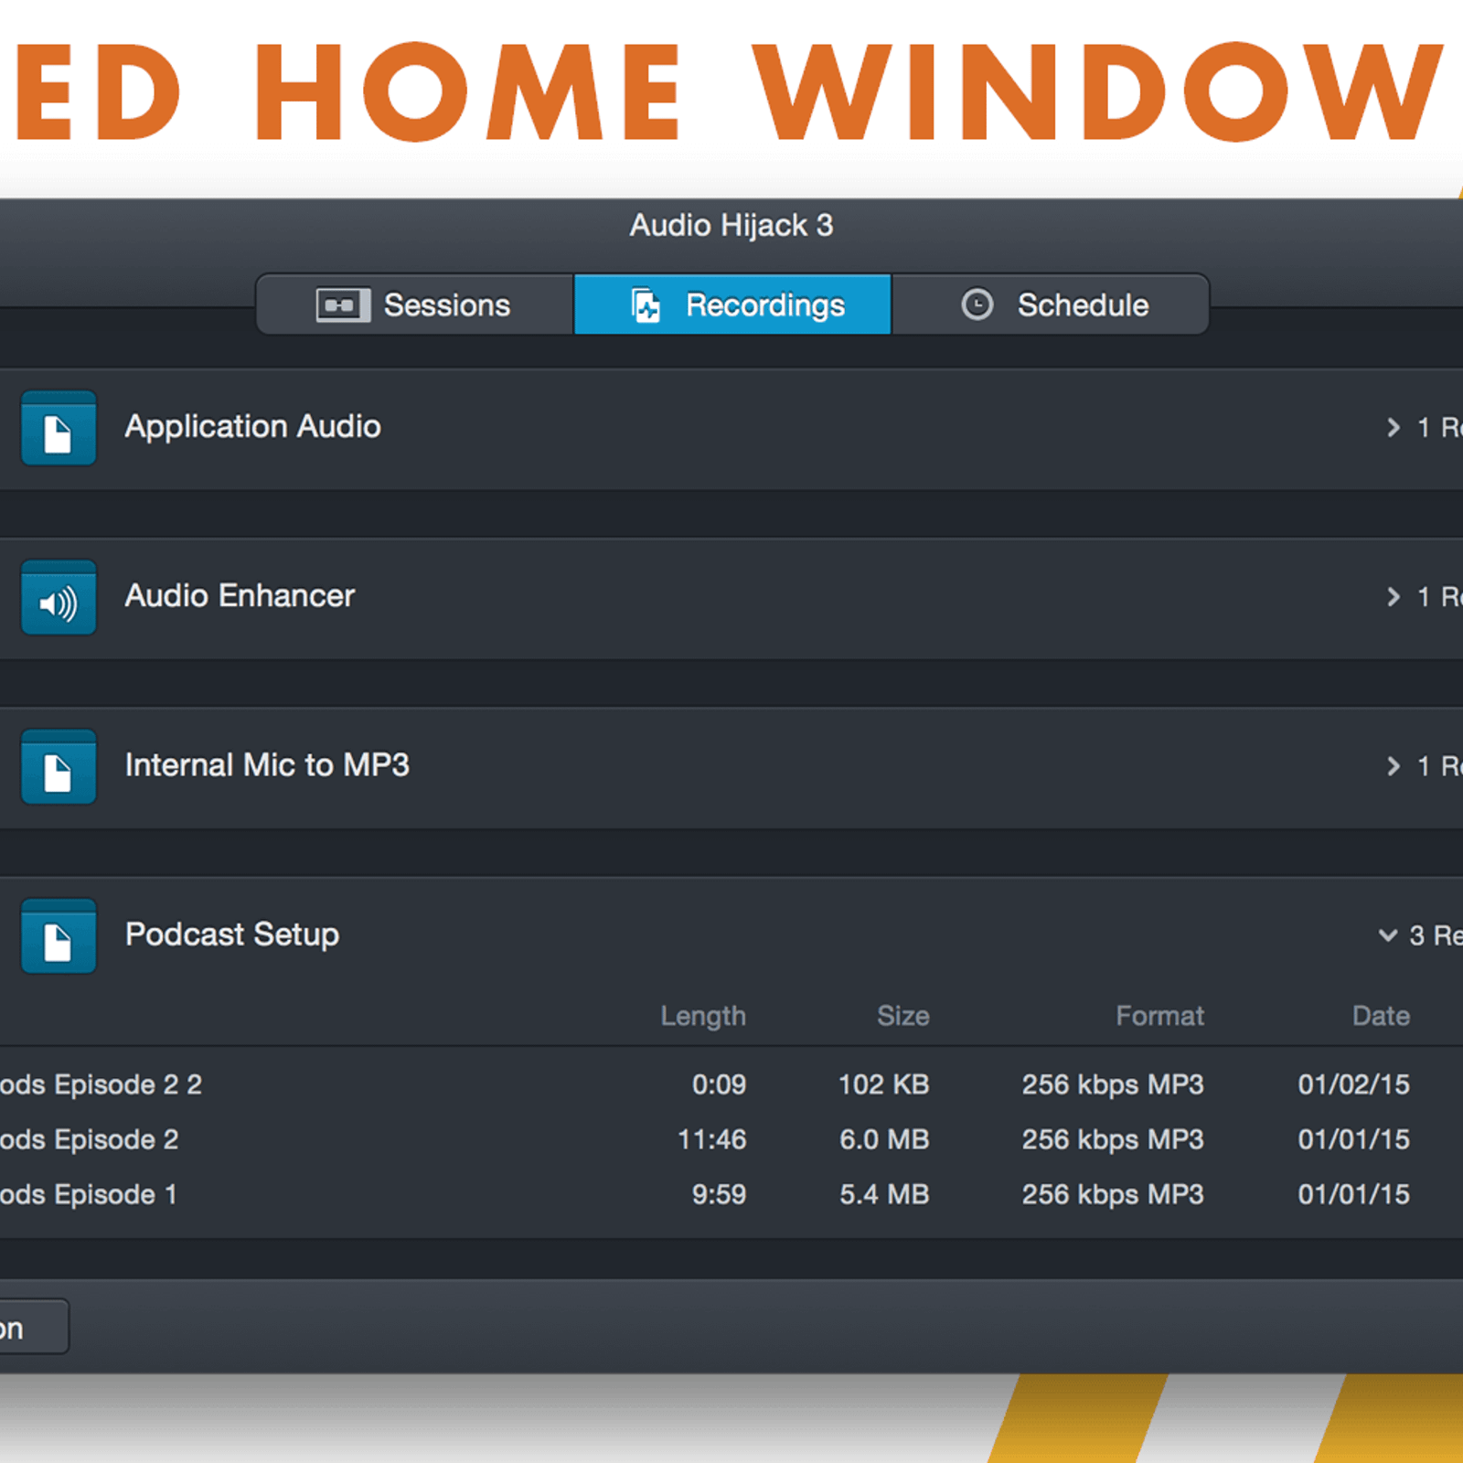Sort recordings by Format column header
This screenshot has height=1463, width=1463.
(x=1159, y=1016)
